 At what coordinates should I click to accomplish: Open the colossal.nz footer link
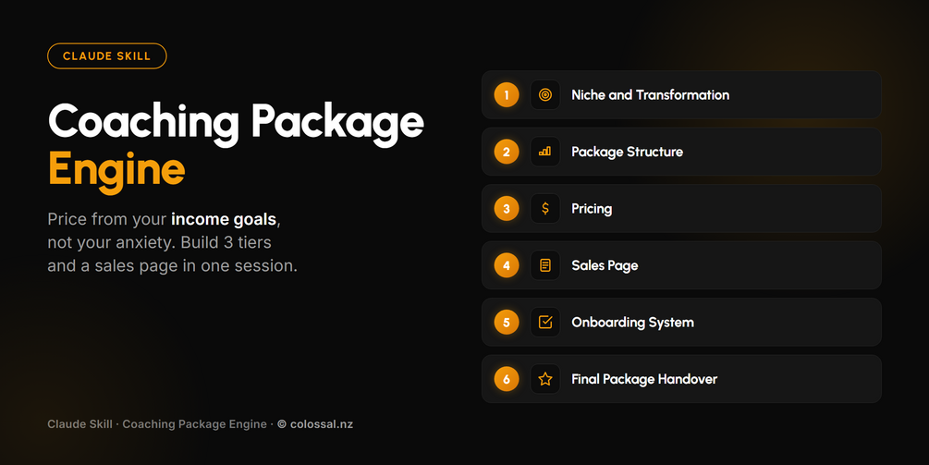pos(315,424)
